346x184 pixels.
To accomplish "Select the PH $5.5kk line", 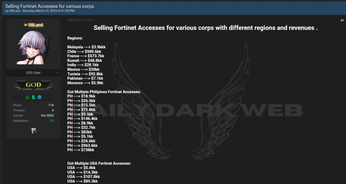I will tap(80, 114).
